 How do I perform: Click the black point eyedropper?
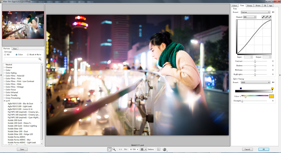point(263,17)
